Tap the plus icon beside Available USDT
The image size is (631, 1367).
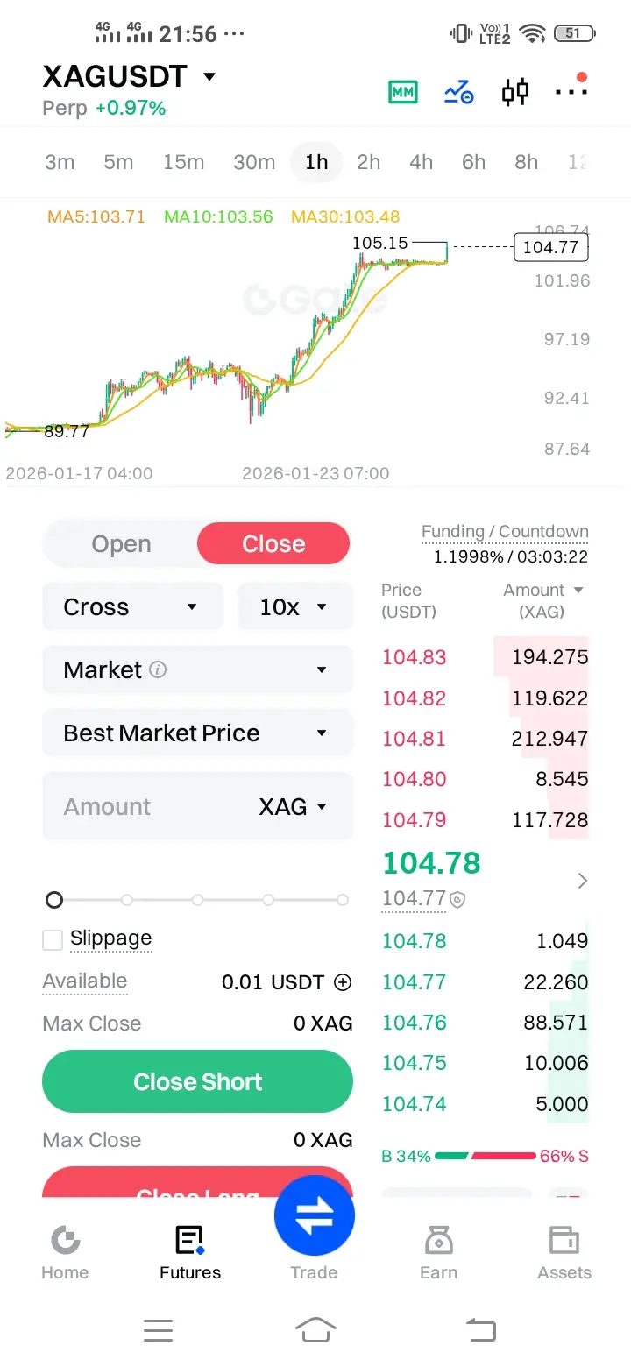[x=344, y=982]
